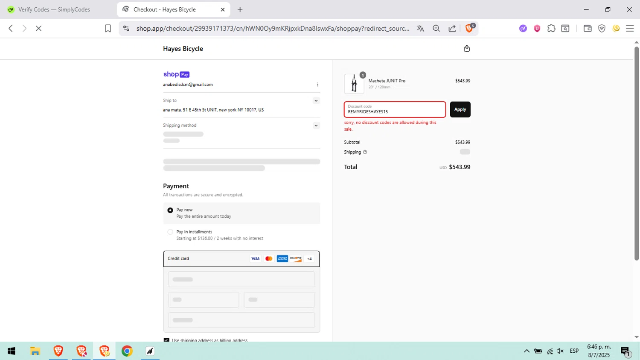Open notification center in the system tray

(625, 351)
